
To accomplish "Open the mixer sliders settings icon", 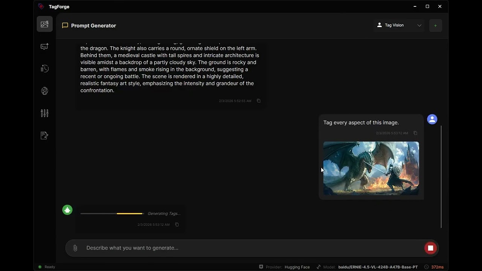I will 44,113.
